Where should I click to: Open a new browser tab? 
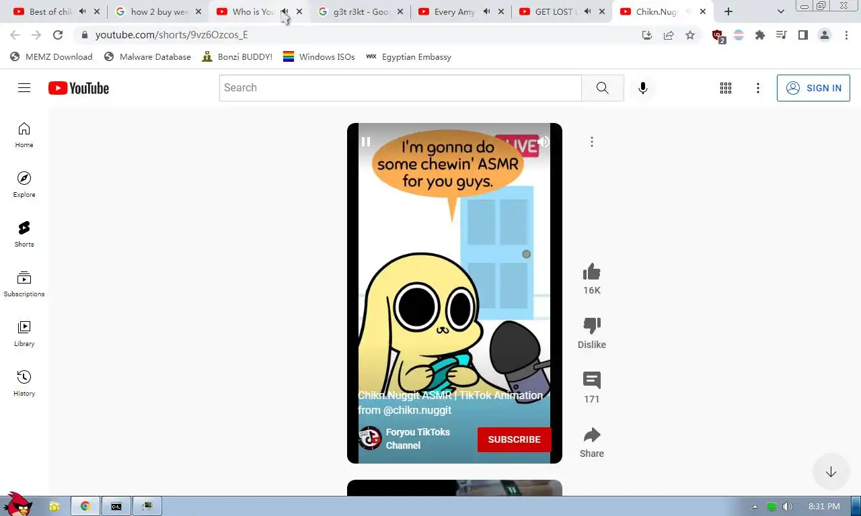728,11
